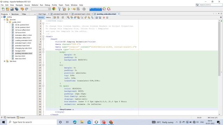
Task: Collapse code fold at line 26 h1 span
Action: point(43,86)
